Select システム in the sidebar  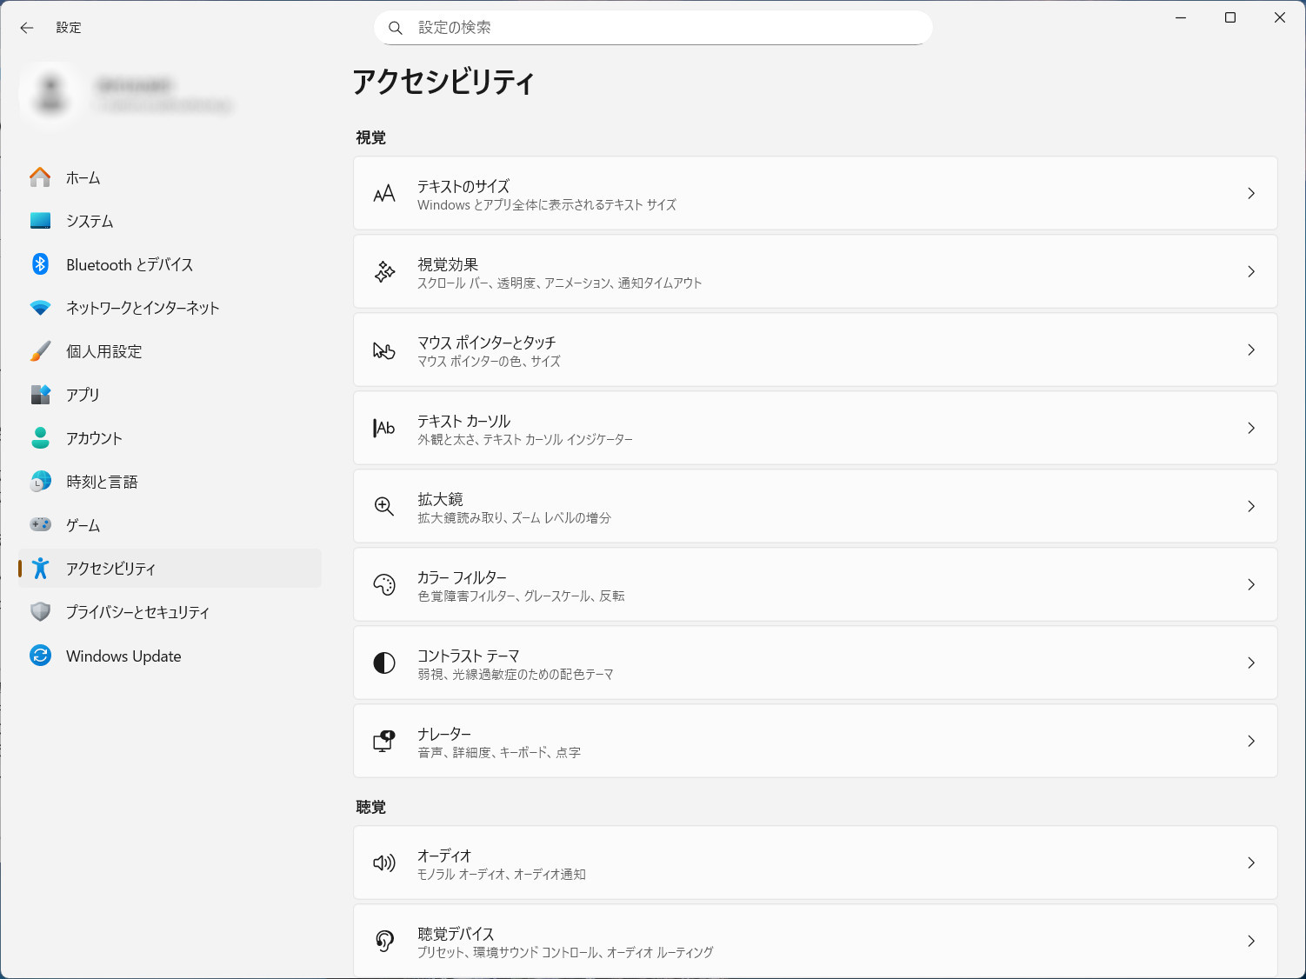pos(170,221)
